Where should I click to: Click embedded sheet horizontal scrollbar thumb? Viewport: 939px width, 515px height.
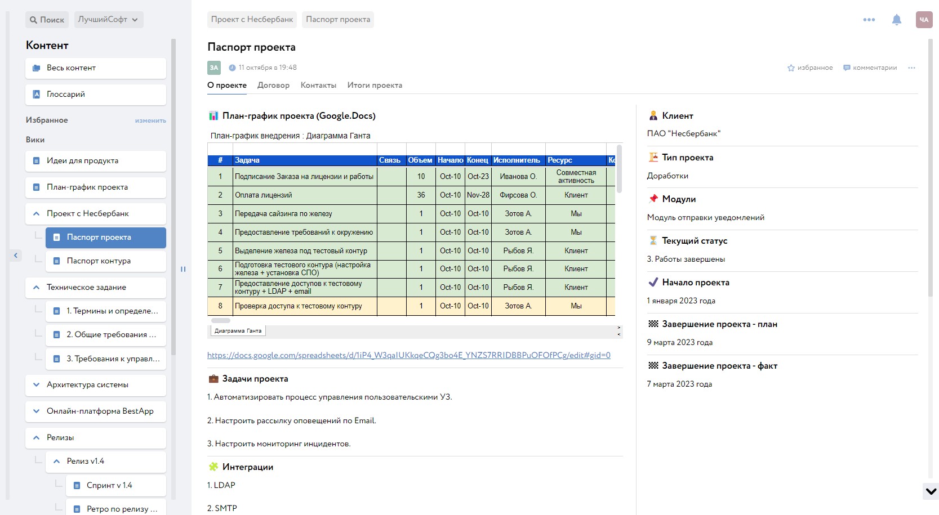[220, 321]
